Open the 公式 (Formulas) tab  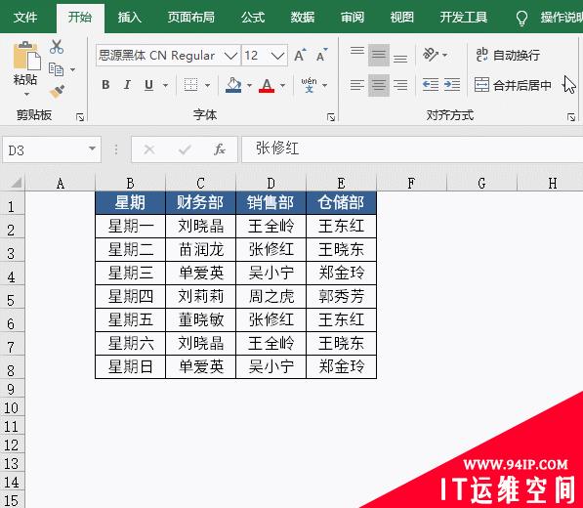click(x=253, y=18)
